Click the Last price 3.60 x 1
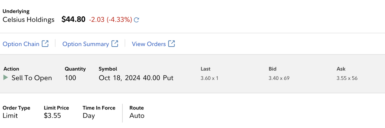Screen dimensions: 385x128 [x=210, y=78]
